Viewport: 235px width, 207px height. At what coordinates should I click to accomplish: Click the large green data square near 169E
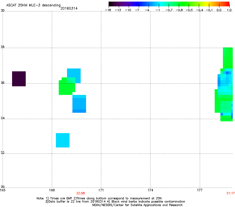click(x=66, y=87)
